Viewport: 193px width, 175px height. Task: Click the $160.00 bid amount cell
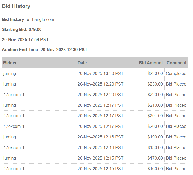pyautogui.click(x=155, y=169)
